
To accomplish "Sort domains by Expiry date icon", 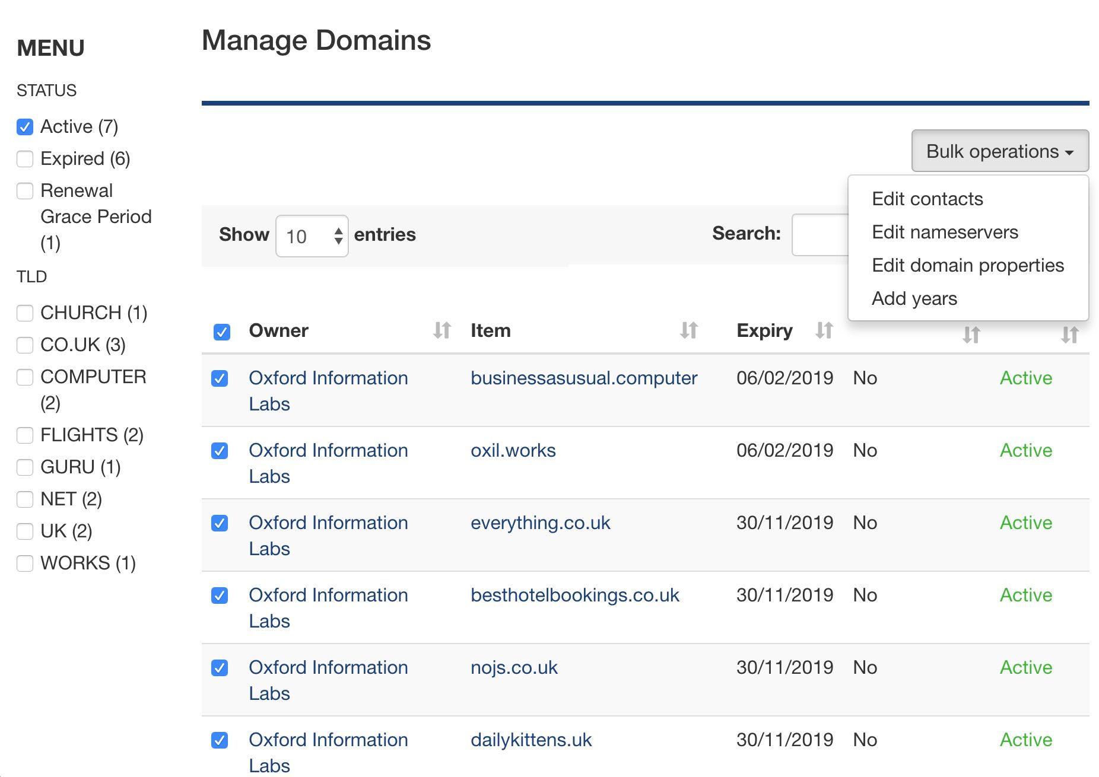I will pyautogui.click(x=824, y=330).
